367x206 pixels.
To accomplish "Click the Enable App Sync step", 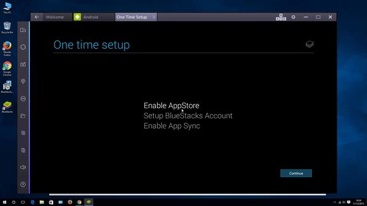I will pos(172,126).
